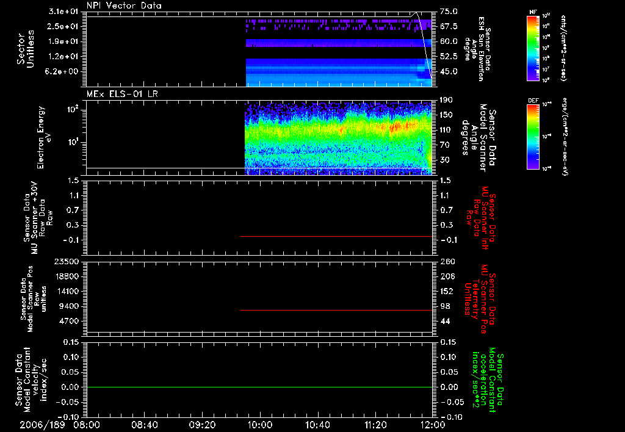Click the 3.1e+01 sector tick value
Viewport: 625px width, 432px height.
(63, 11)
